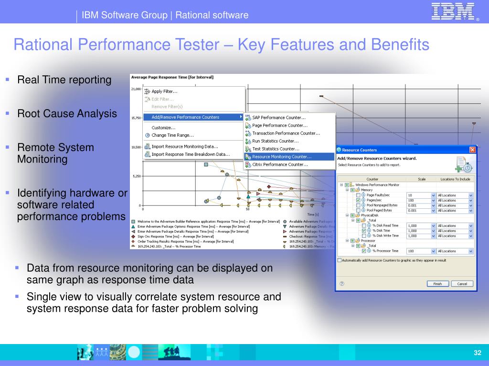Check the % Disk Read Time checkbox

(x=364, y=225)
